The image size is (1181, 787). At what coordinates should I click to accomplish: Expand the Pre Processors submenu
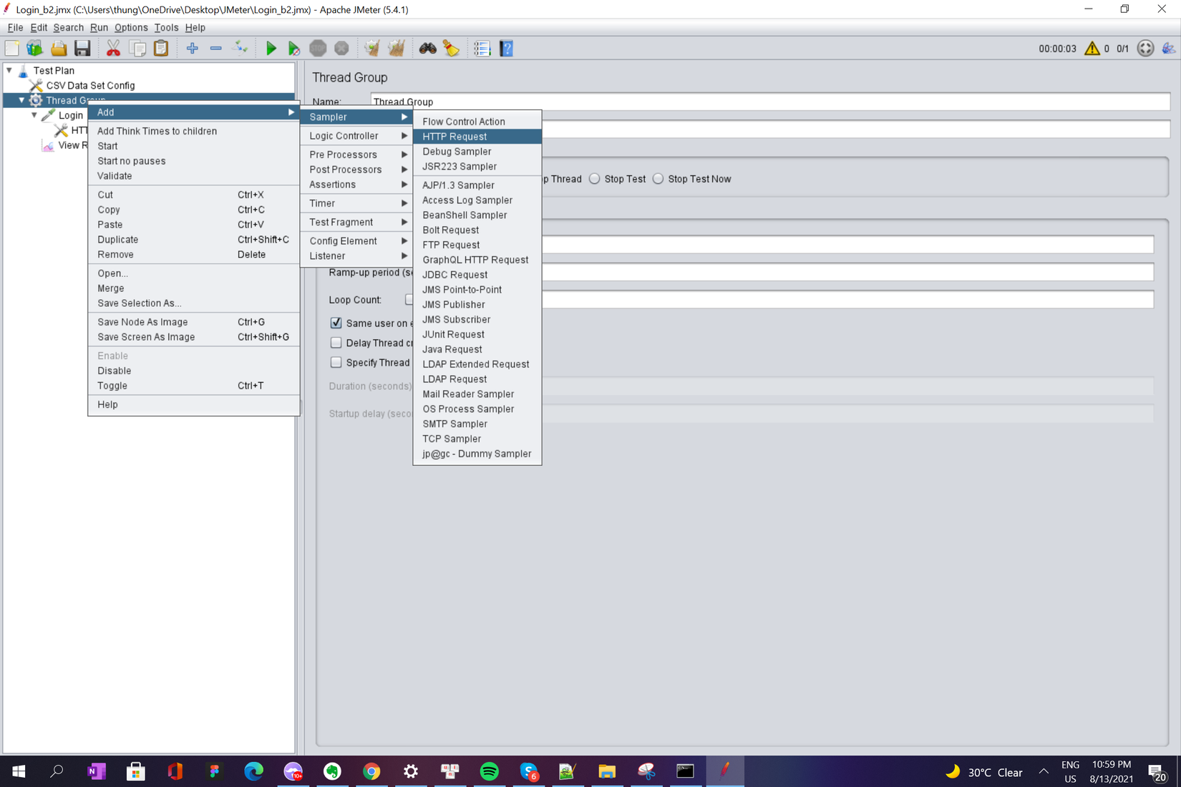click(x=358, y=155)
